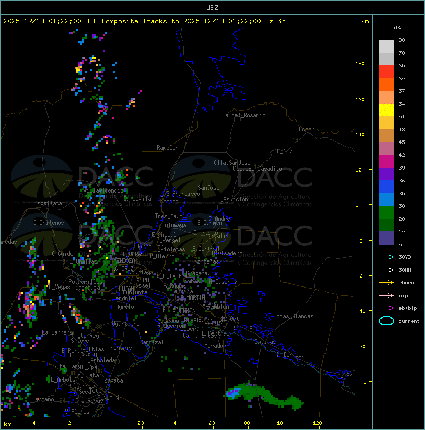Click the legend label 'eburn'
This screenshot has height=430, width=425.
pos(406,283)
